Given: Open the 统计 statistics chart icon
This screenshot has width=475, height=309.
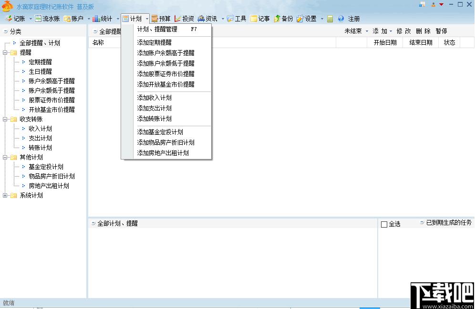Looking at the screenshot, I should click(x=96, y=19).
